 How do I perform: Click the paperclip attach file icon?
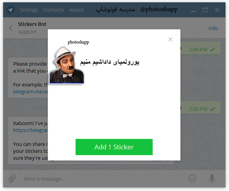click(12, 179)
